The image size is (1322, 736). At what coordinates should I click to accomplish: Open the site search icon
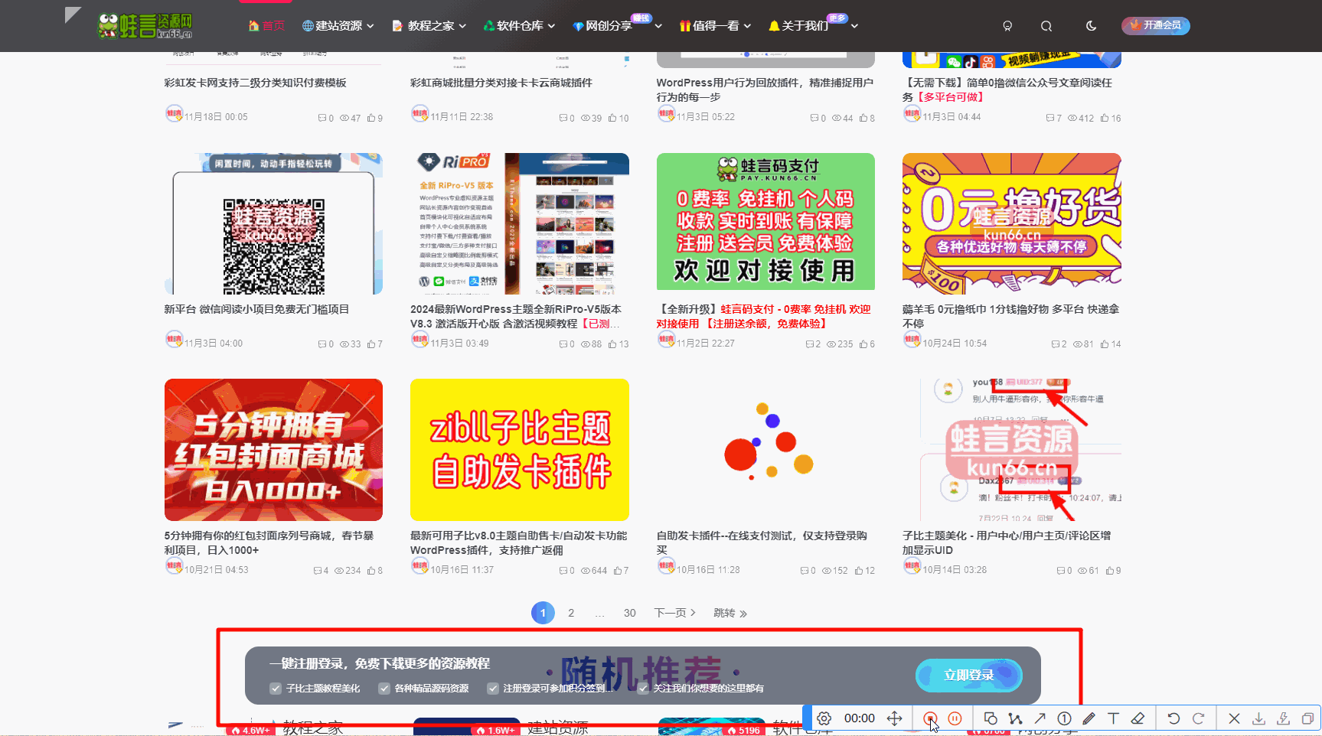[x=1046, y=25]
